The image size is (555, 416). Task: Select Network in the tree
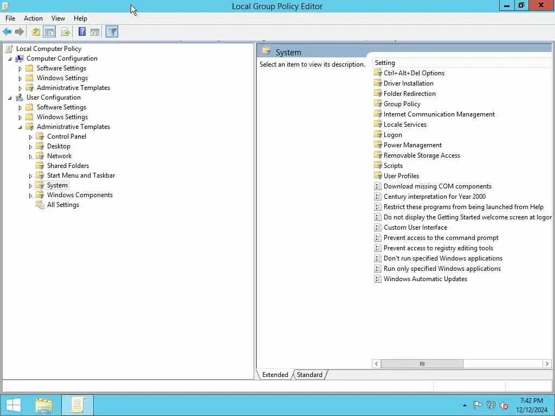click(x=59, y=156)
